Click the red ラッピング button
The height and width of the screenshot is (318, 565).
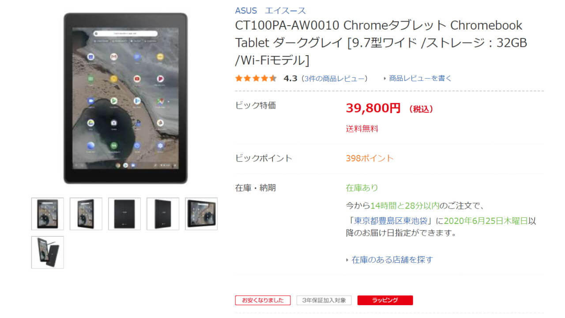[385, 300]
